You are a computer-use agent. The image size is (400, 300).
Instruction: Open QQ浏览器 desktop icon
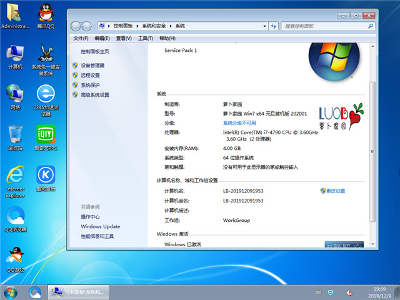click(x=15, y=219)
